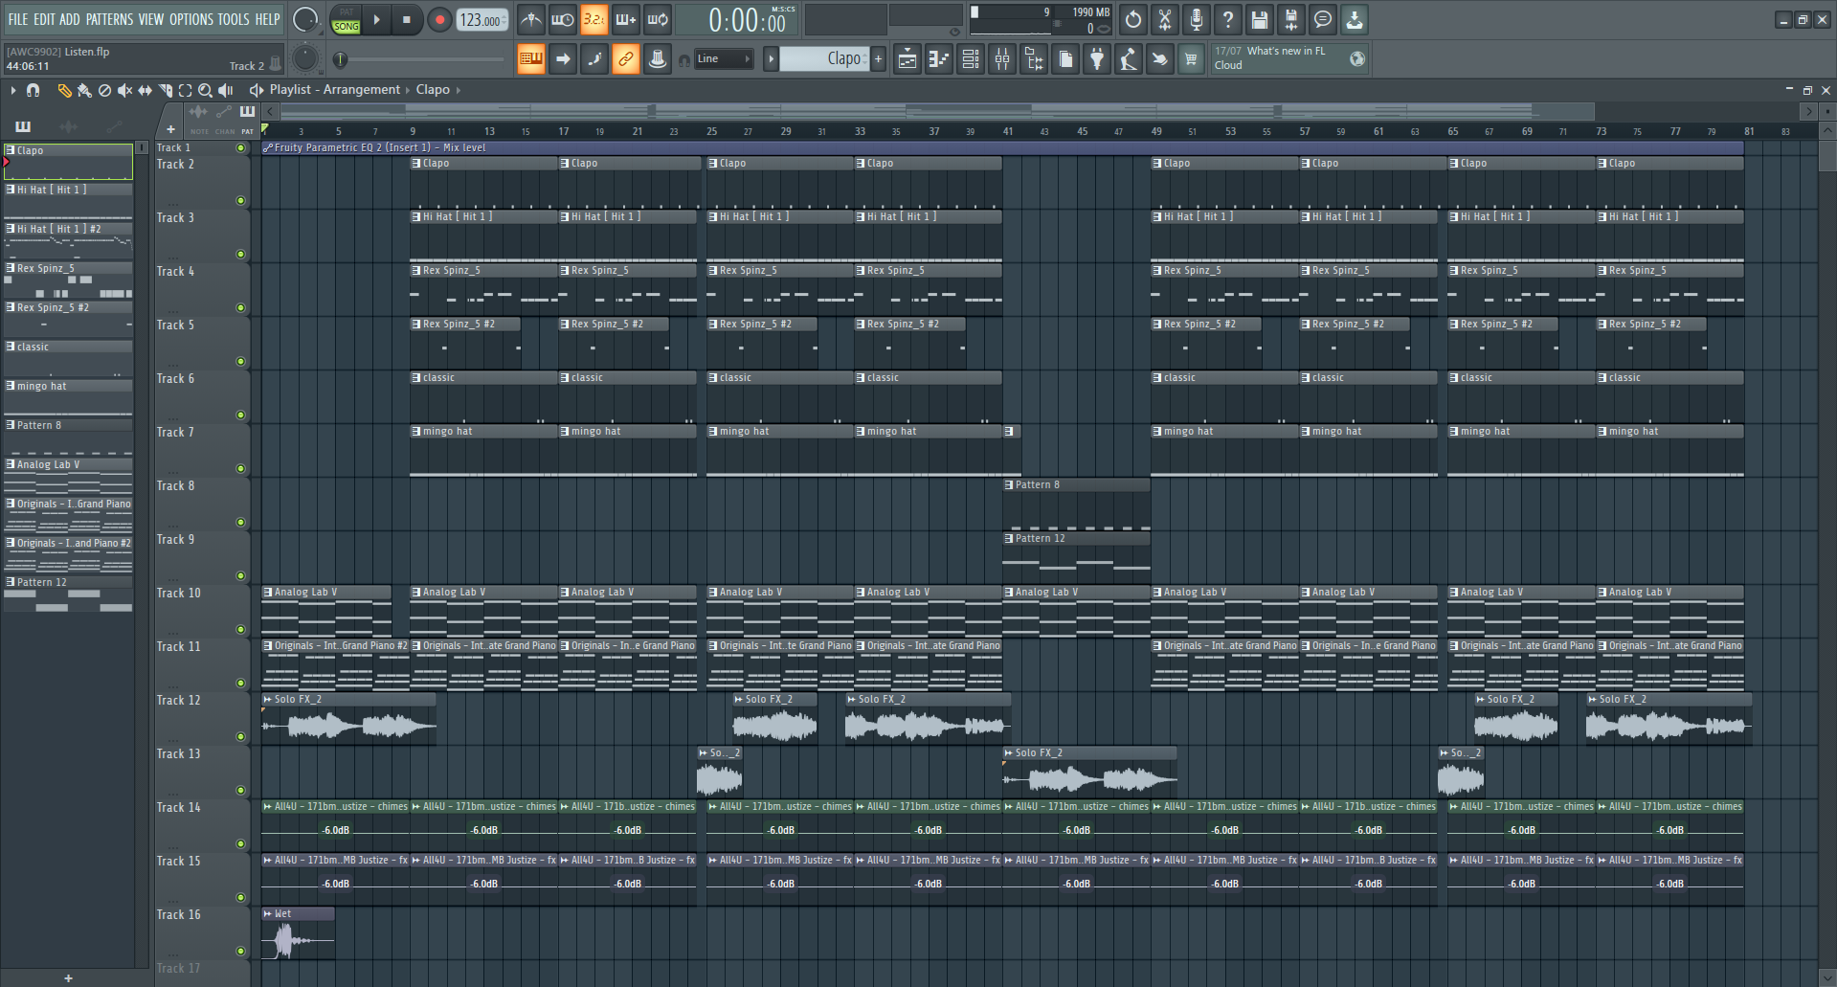The image size is (1837, 987).
Task: Open the Mixer view
Action: point(1002,59)
